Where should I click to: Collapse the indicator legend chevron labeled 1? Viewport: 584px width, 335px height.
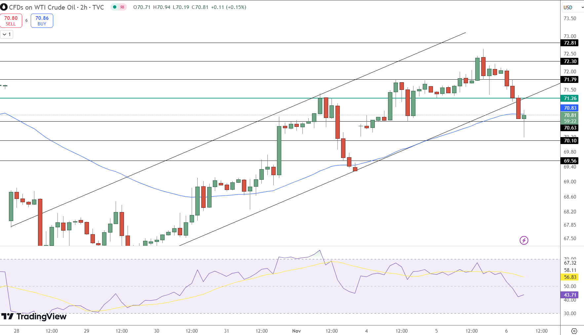(x=7, y=34)
